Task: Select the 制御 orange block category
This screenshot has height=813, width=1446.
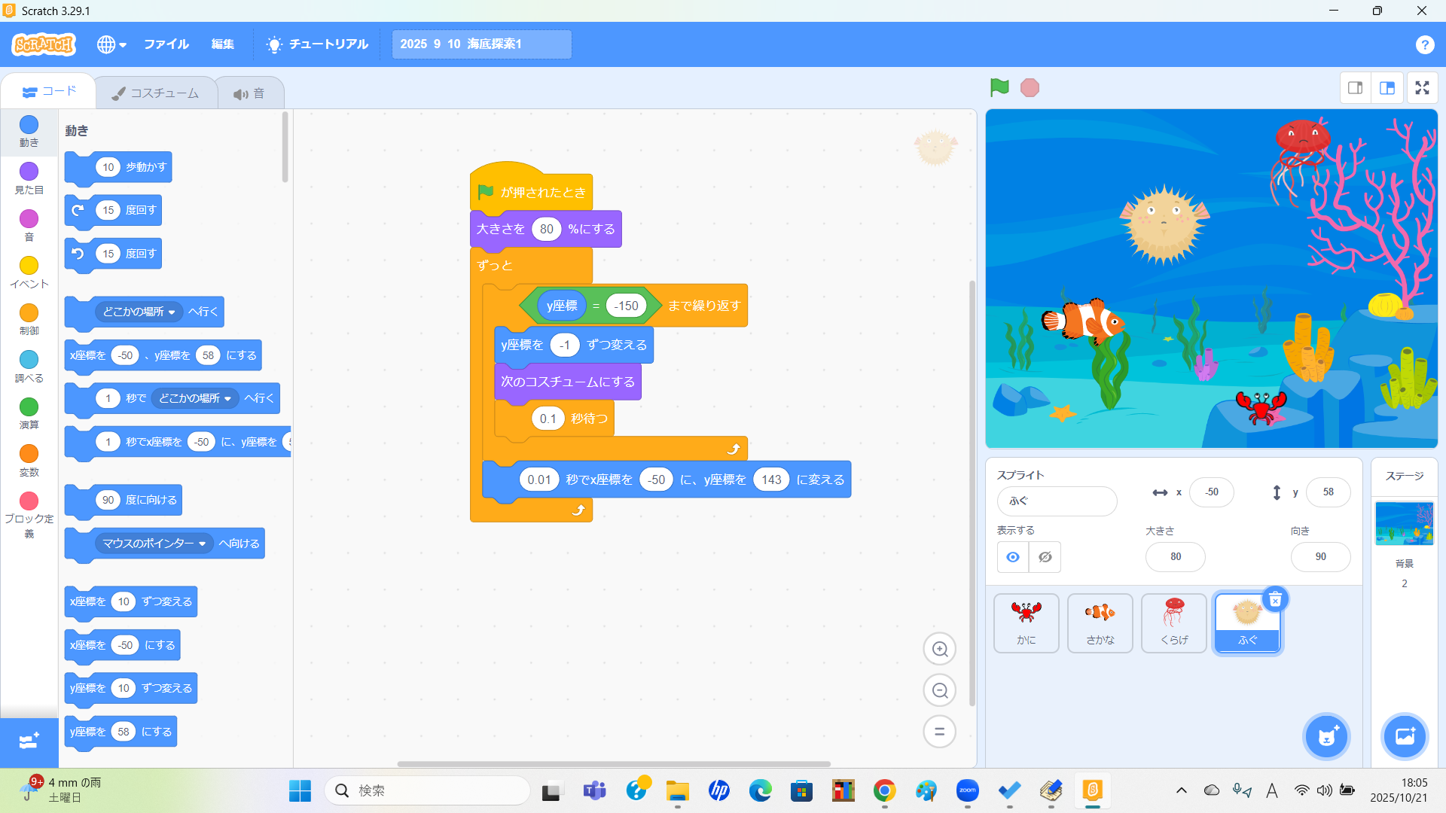Action: click(29, 319)
